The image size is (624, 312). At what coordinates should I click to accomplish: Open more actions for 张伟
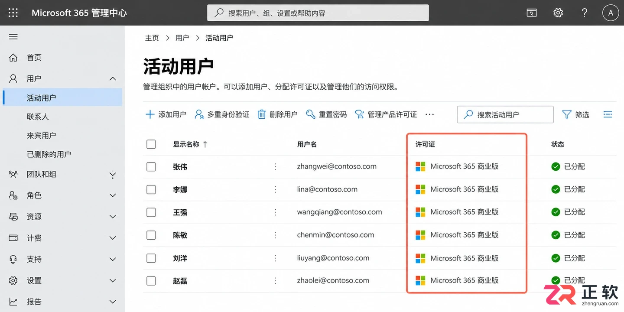[x=275, y=166]
